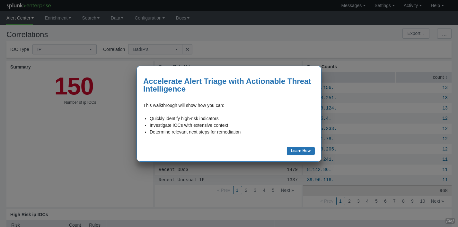458x227 pixels.
Task: Clear the Correlation filter with X icon
Action: pyautogui.click(x=187, y=49)
